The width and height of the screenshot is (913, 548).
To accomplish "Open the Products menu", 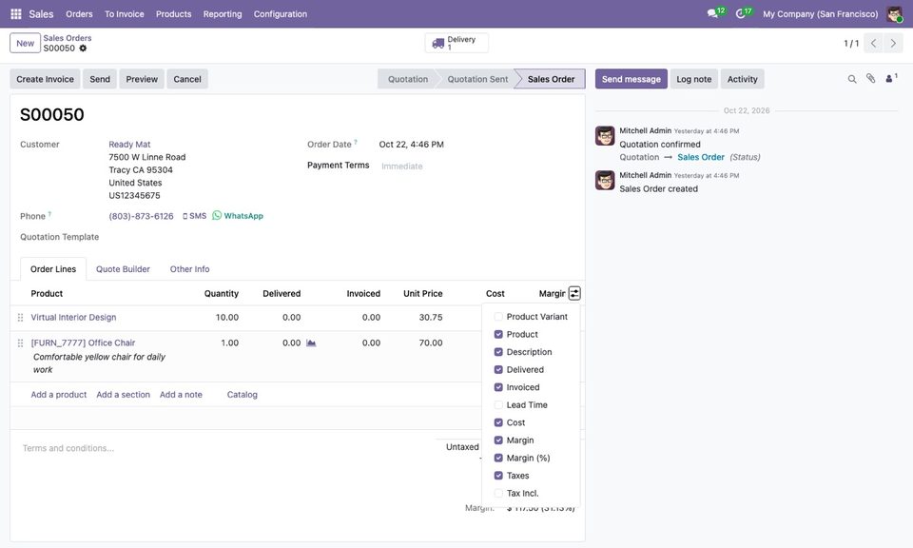I will click(173, 14).
